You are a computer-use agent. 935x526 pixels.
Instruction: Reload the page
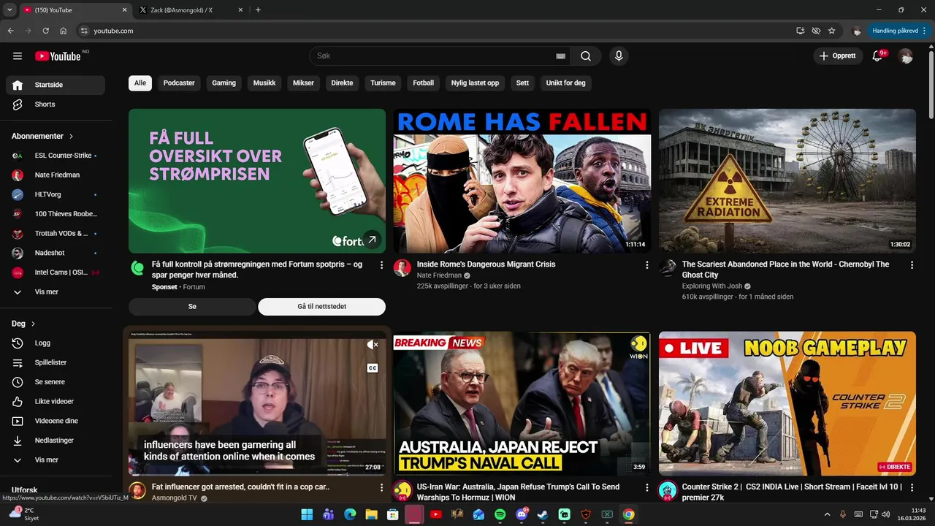pos(45,31)
